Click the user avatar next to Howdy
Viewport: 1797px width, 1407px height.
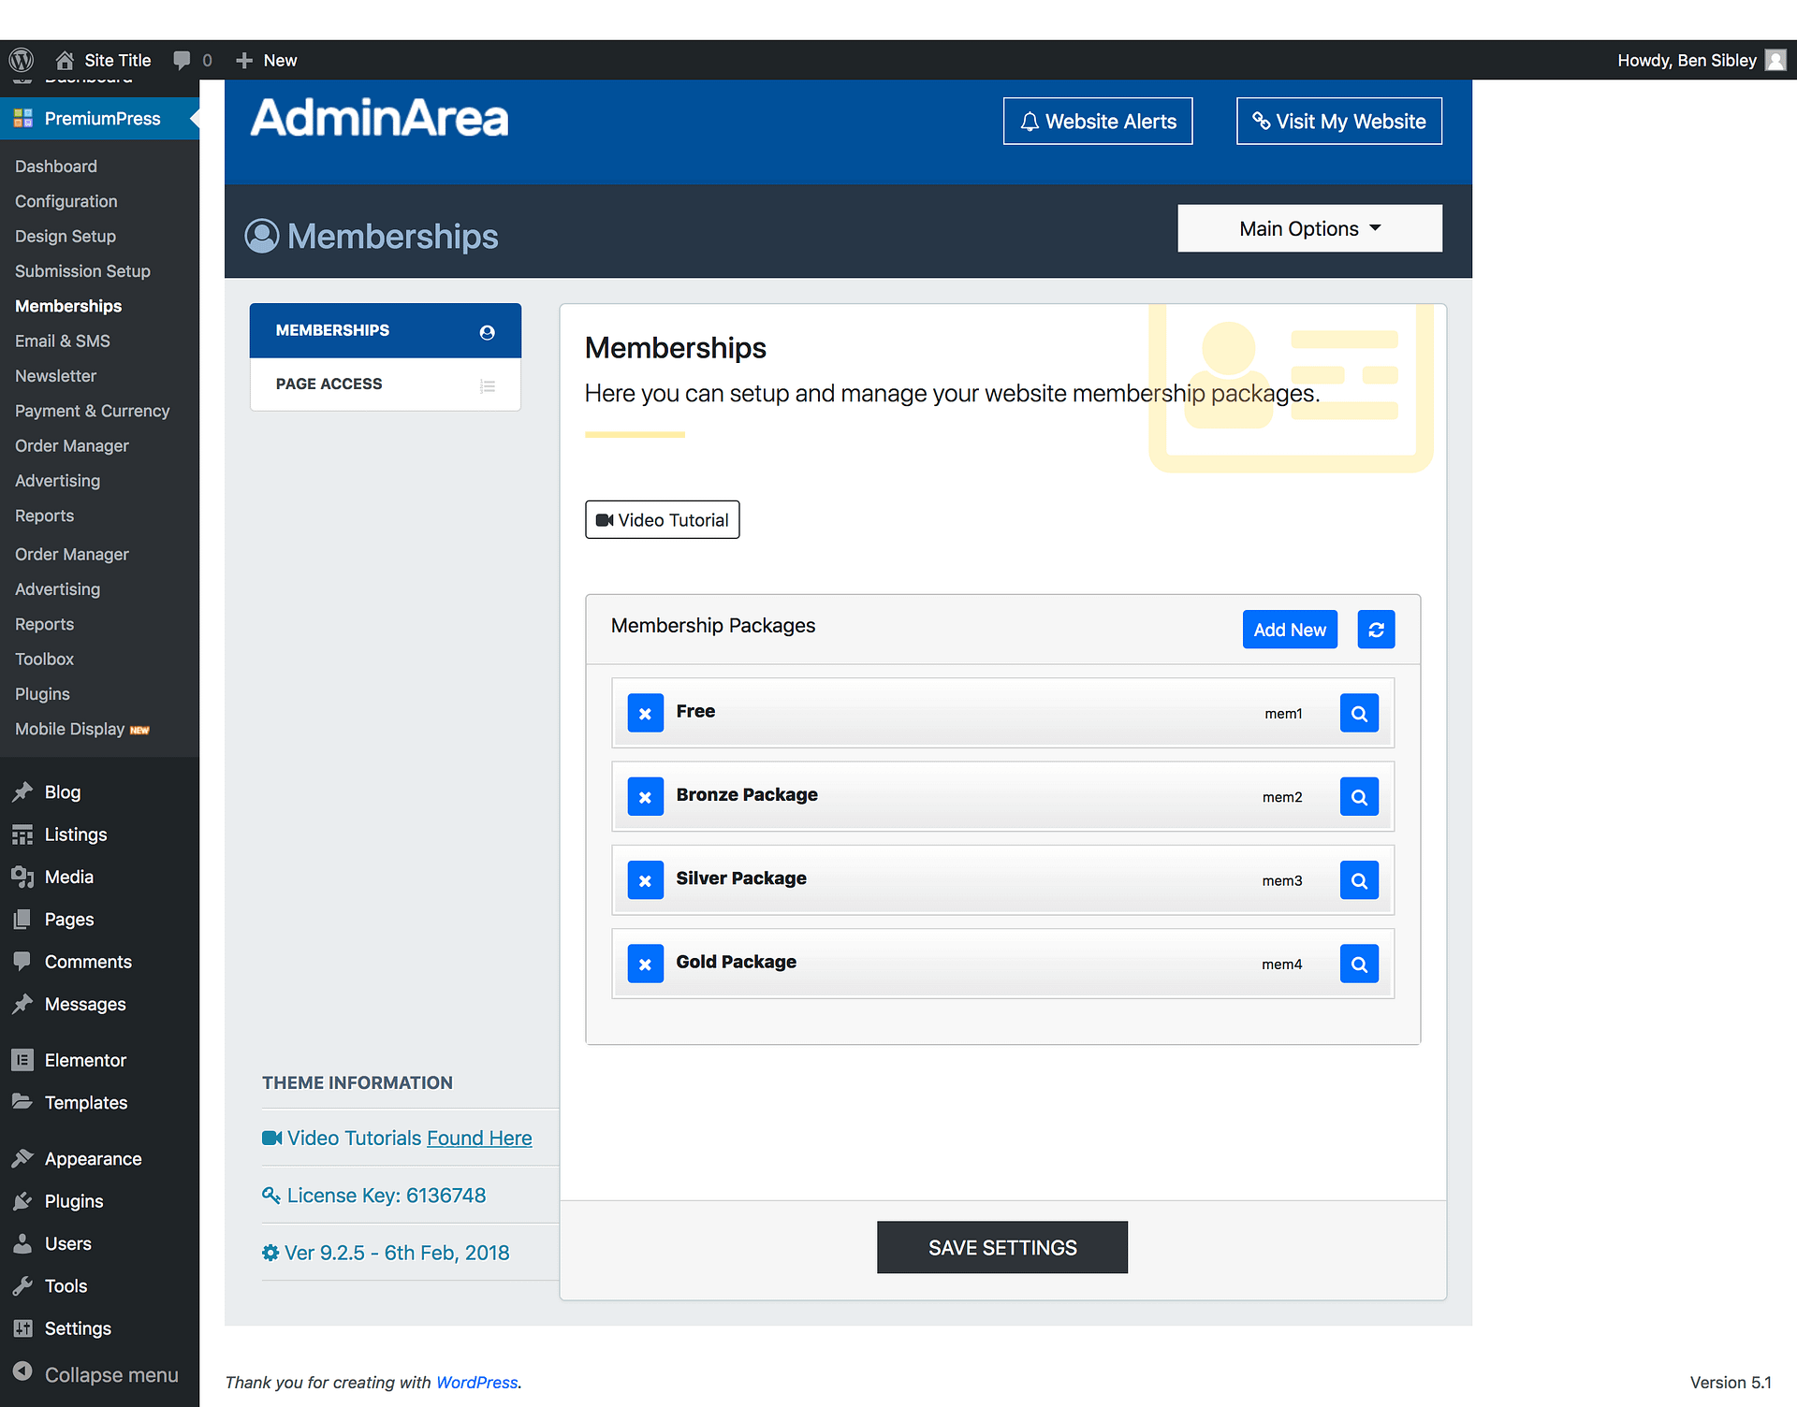tap(1775, 60)
